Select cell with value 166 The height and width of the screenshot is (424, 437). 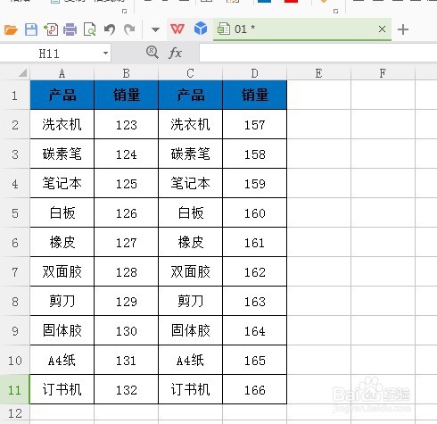coord(254,389)
